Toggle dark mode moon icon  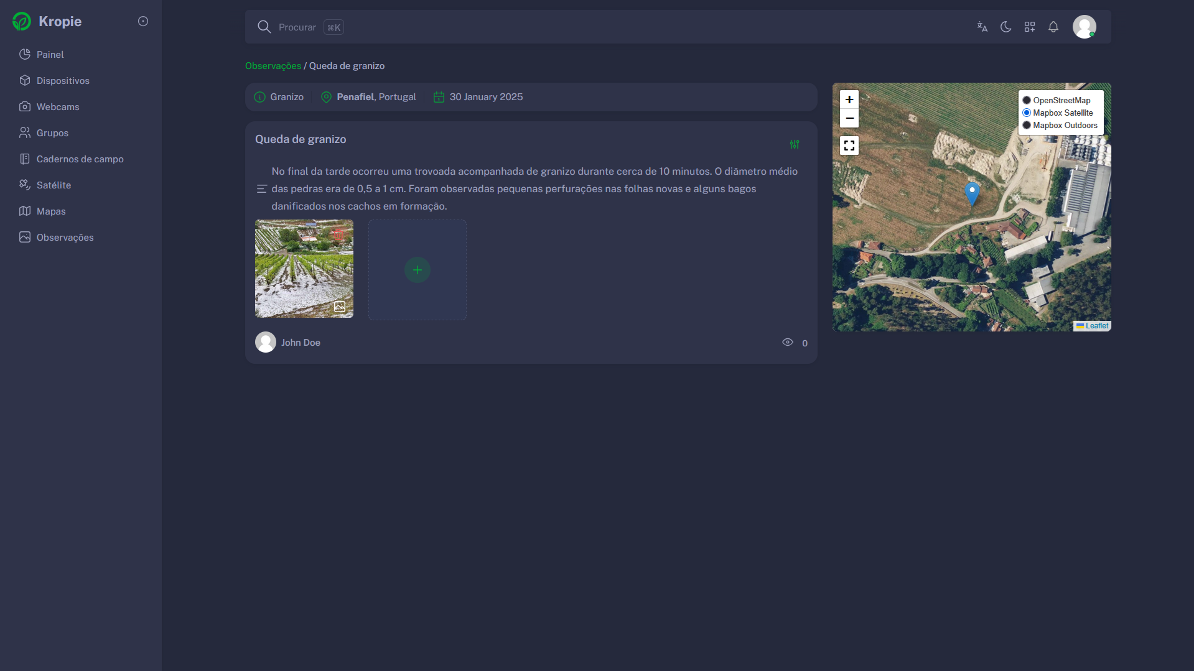(1005, 27)
